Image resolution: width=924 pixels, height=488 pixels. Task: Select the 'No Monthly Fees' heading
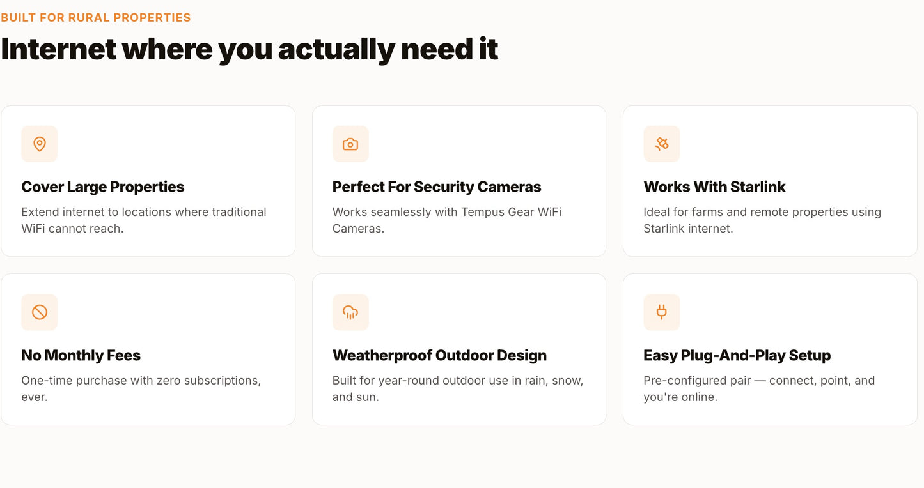pyautogui.click(x=81, y=355)
